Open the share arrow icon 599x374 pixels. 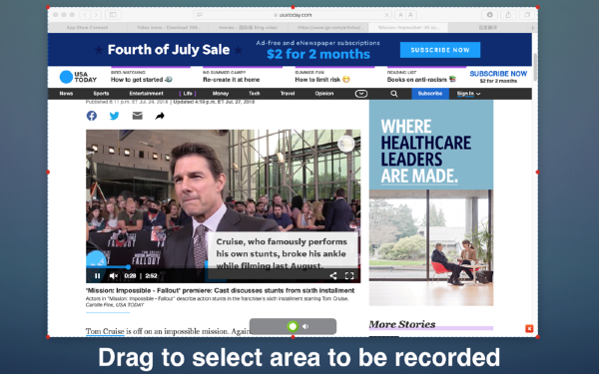160,116
